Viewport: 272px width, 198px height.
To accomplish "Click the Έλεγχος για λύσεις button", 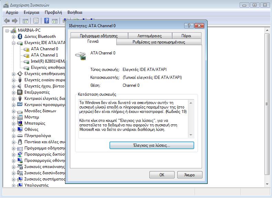I will tap(152, 145).
